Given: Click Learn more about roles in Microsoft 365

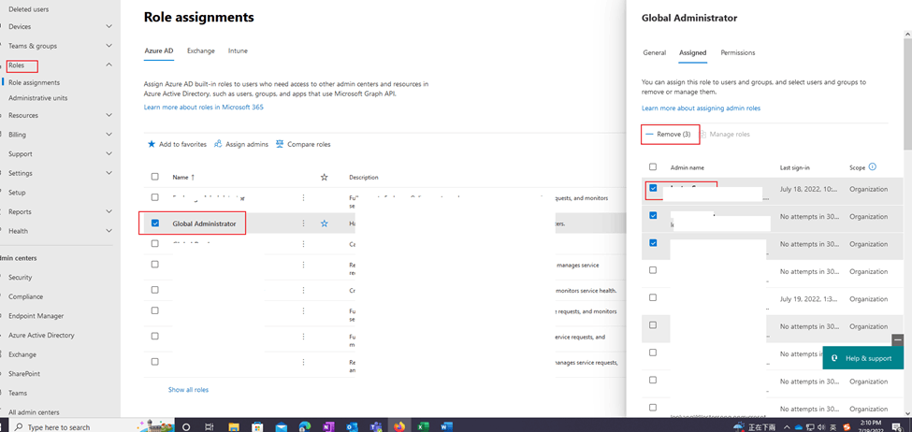Looking at the screenshot, I should point(204,108).
